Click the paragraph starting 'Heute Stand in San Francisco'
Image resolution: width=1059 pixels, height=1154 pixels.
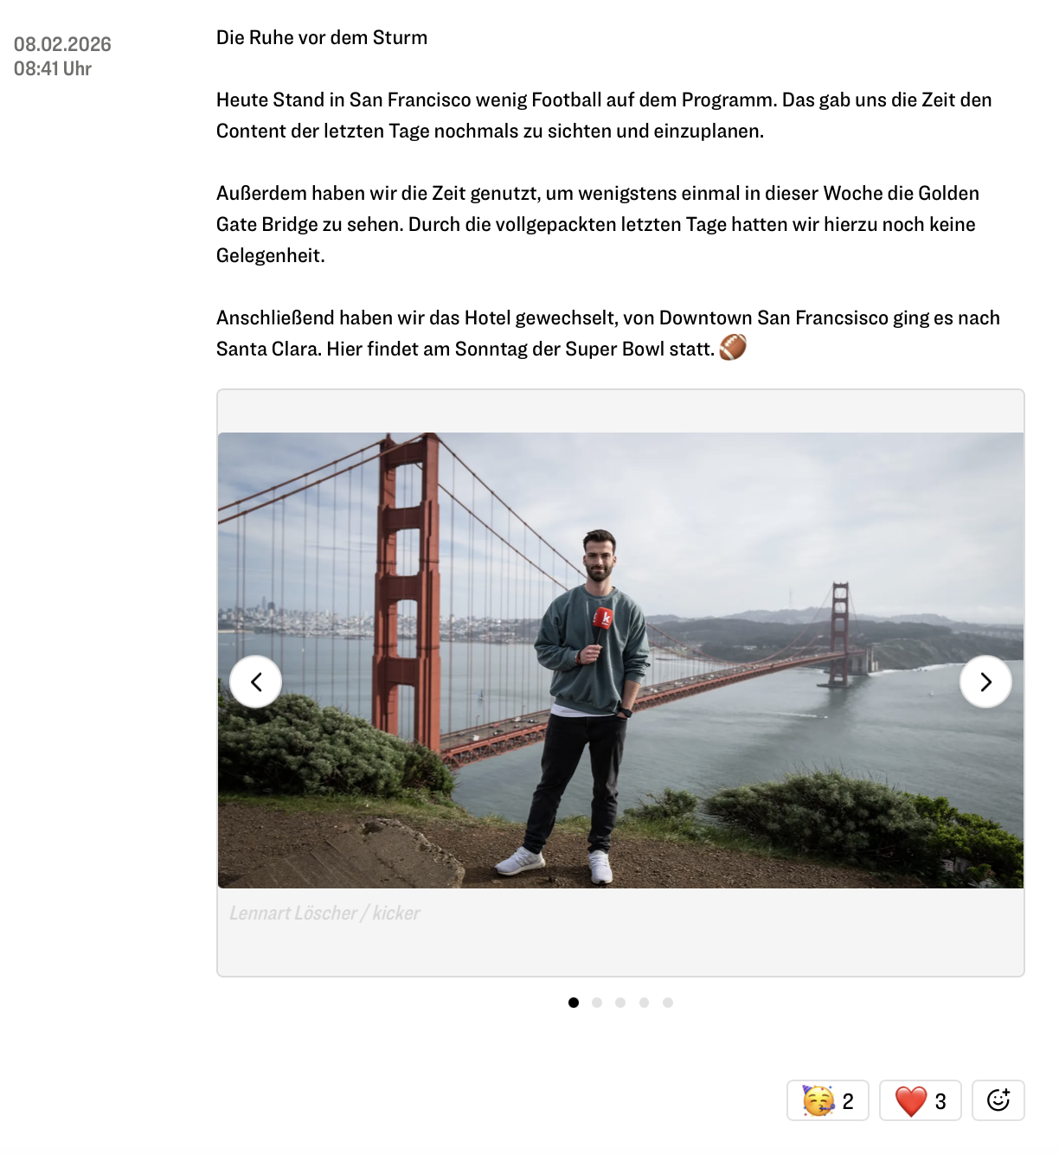coord(604,115)
